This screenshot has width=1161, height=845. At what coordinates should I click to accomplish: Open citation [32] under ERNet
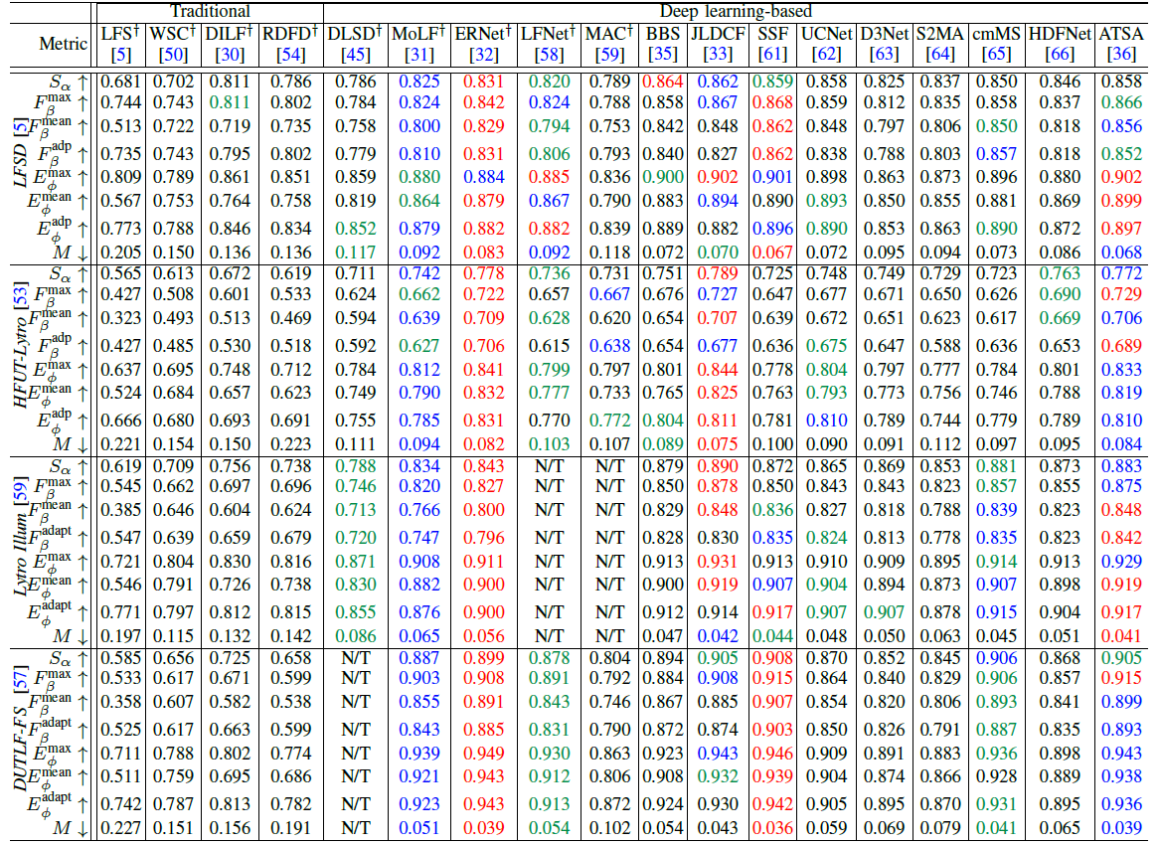483,54
